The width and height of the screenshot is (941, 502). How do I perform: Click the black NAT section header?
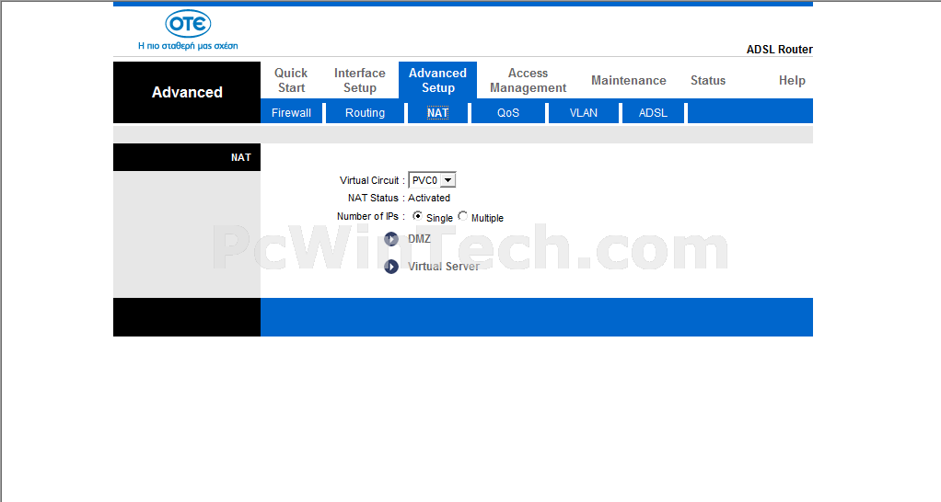point(187,157)
